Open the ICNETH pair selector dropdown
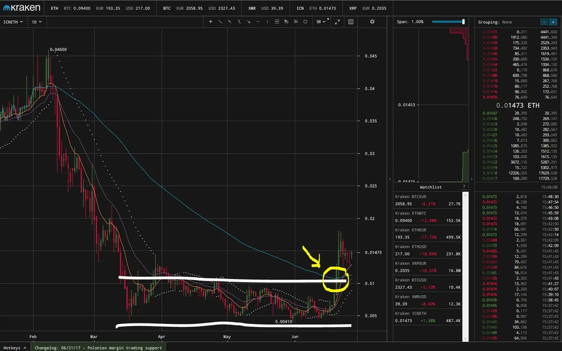562x351 pixels. tap(13, 21)
